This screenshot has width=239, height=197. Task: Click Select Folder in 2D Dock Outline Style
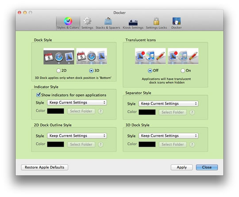(81, 144)
